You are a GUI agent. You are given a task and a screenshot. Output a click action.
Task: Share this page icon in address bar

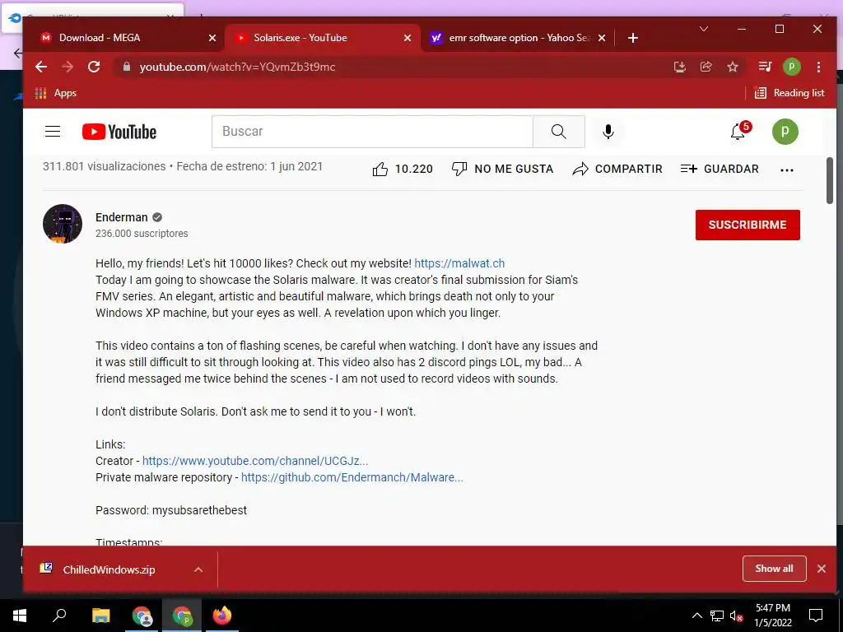pyautogui.click(x=706, y=67)
